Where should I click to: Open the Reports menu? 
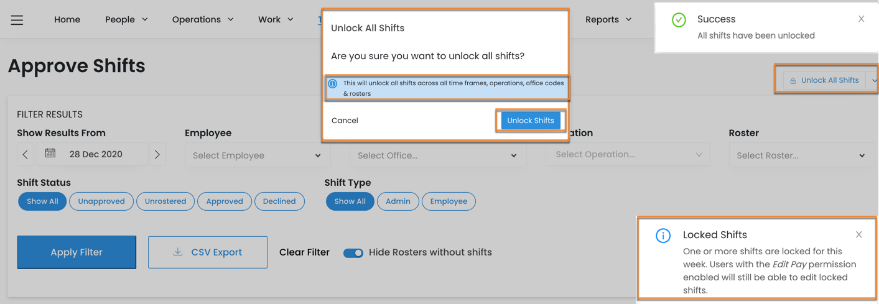pyautogui.click(x=608, y=20)
